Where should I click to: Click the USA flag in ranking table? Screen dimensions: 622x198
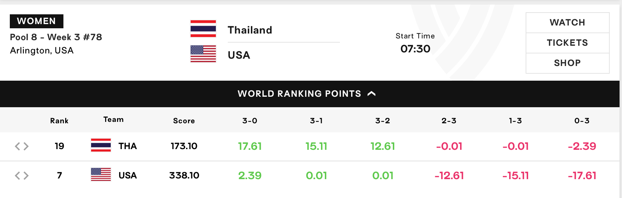101,175
